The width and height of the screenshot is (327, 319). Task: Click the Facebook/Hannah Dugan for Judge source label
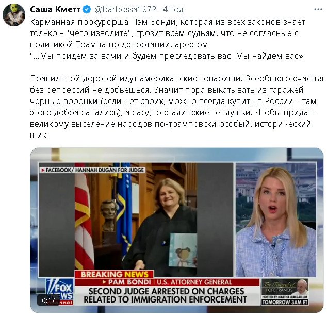pos(93,170)
